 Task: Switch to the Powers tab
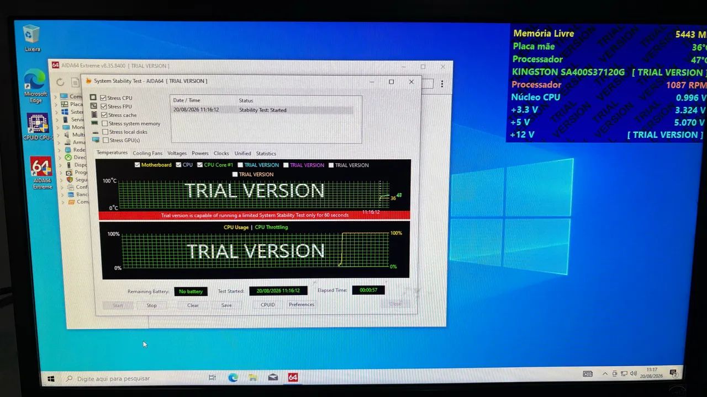(x=200, y=153)
